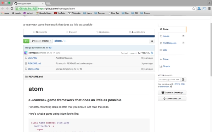Select the nornagon/atom browser tab
The width and height of the screenshot is (212, 132).
tap(29, 4)
